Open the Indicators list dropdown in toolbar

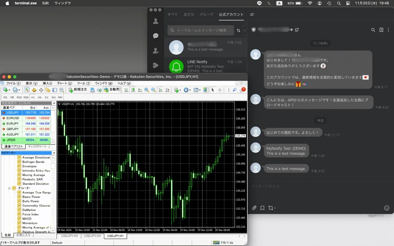(178, 90)
